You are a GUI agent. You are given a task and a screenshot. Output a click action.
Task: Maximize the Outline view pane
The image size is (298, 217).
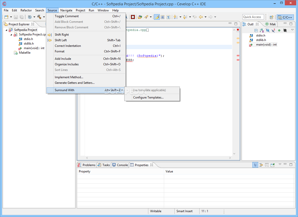point(291,24)
